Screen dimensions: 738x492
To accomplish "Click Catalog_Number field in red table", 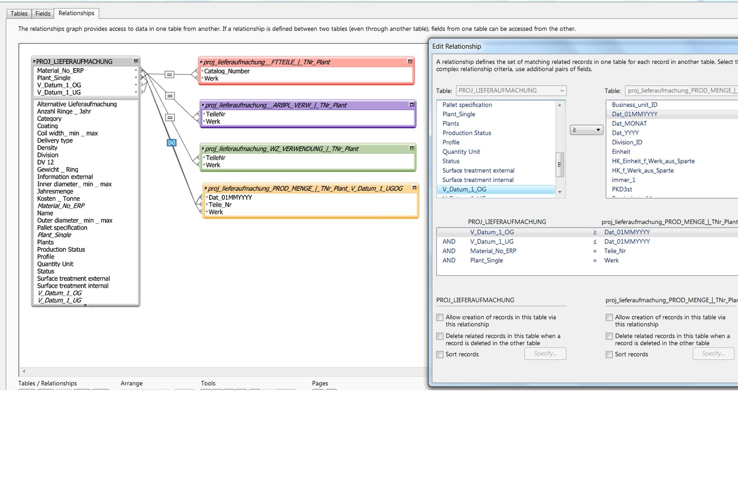I will tap(227, 71).
